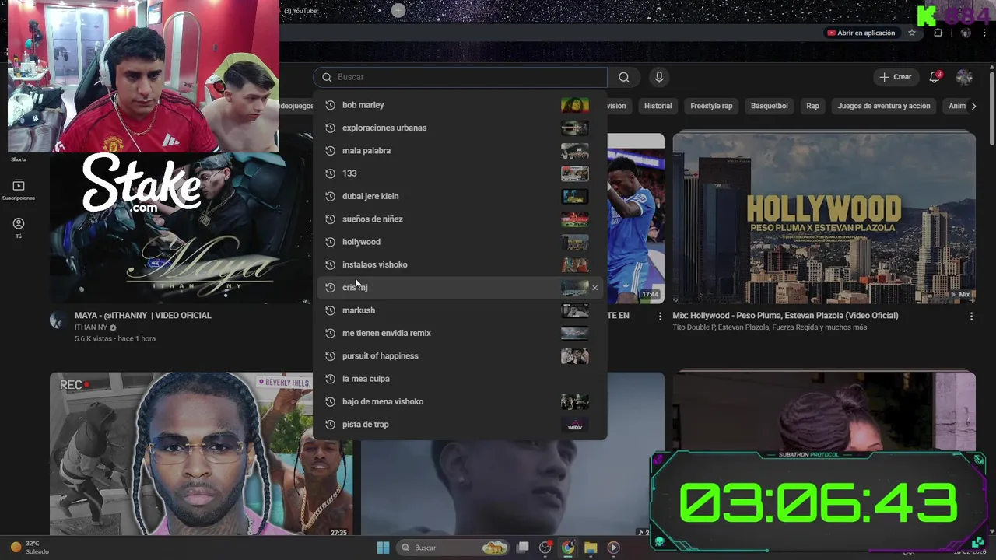Select the Básquetbol filter chip
The image size is (996, 560).
point(769,106)
